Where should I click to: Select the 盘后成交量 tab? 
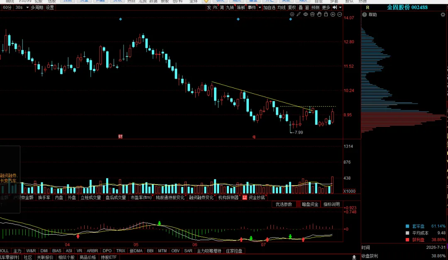(116, 197)
